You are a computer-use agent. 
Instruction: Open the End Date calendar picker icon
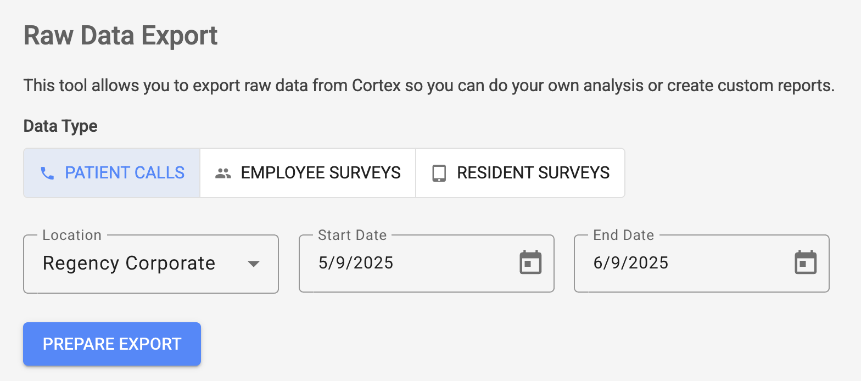point(806,262)
